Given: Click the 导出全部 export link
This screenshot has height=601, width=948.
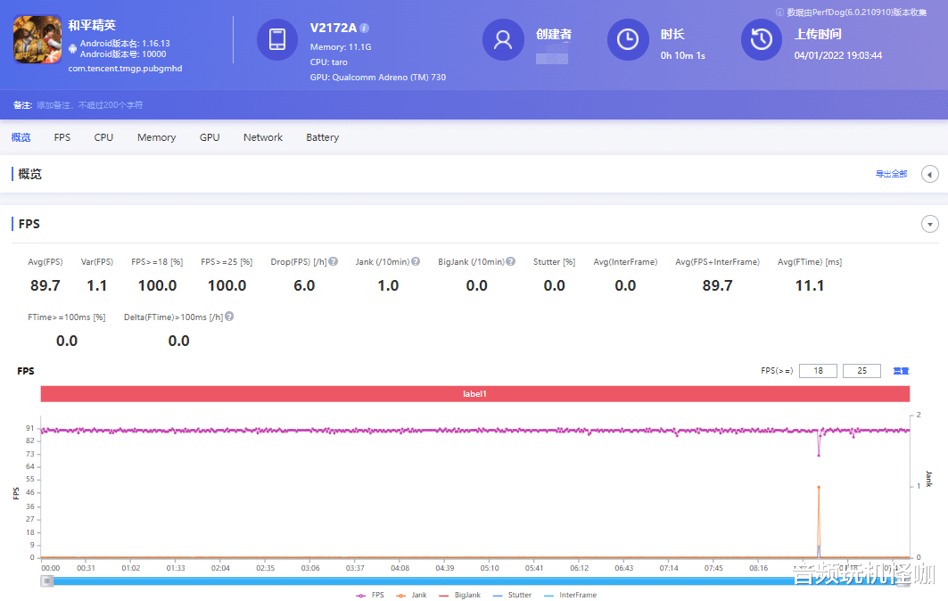Looking at the screenshot, I should (892, 174).
